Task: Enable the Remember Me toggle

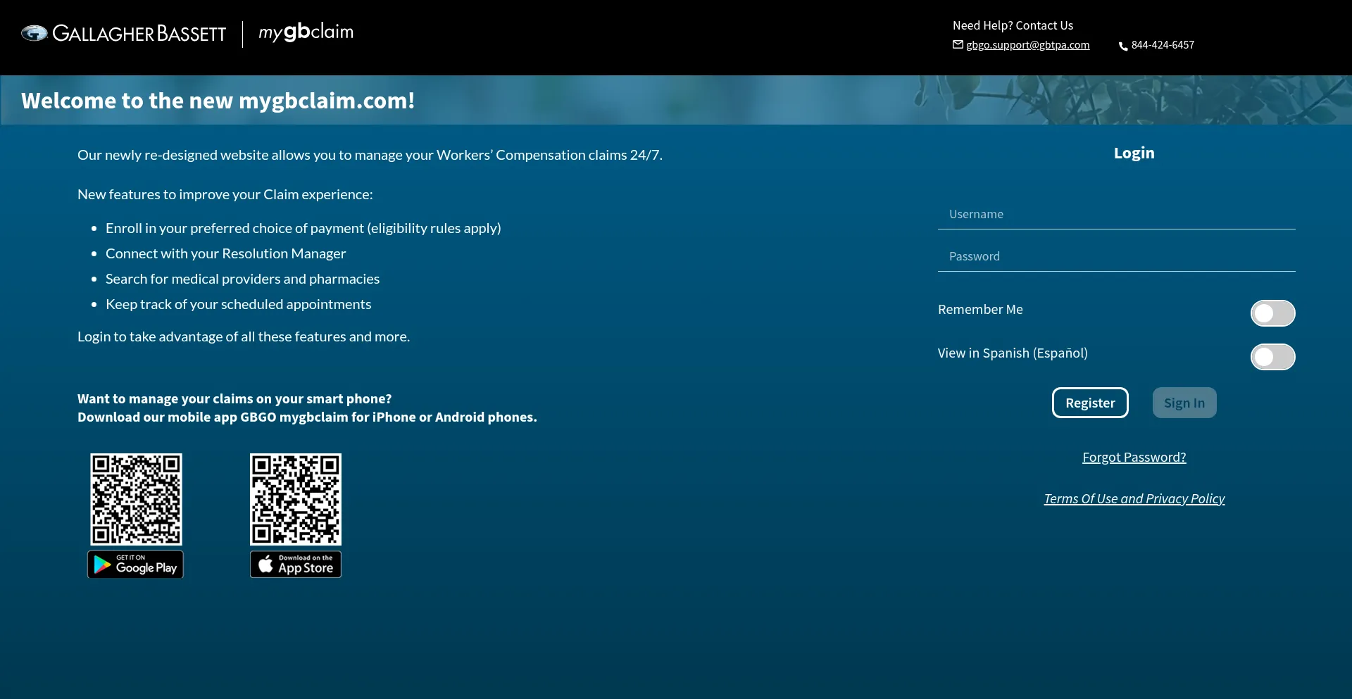Action: coord(1272,313)
